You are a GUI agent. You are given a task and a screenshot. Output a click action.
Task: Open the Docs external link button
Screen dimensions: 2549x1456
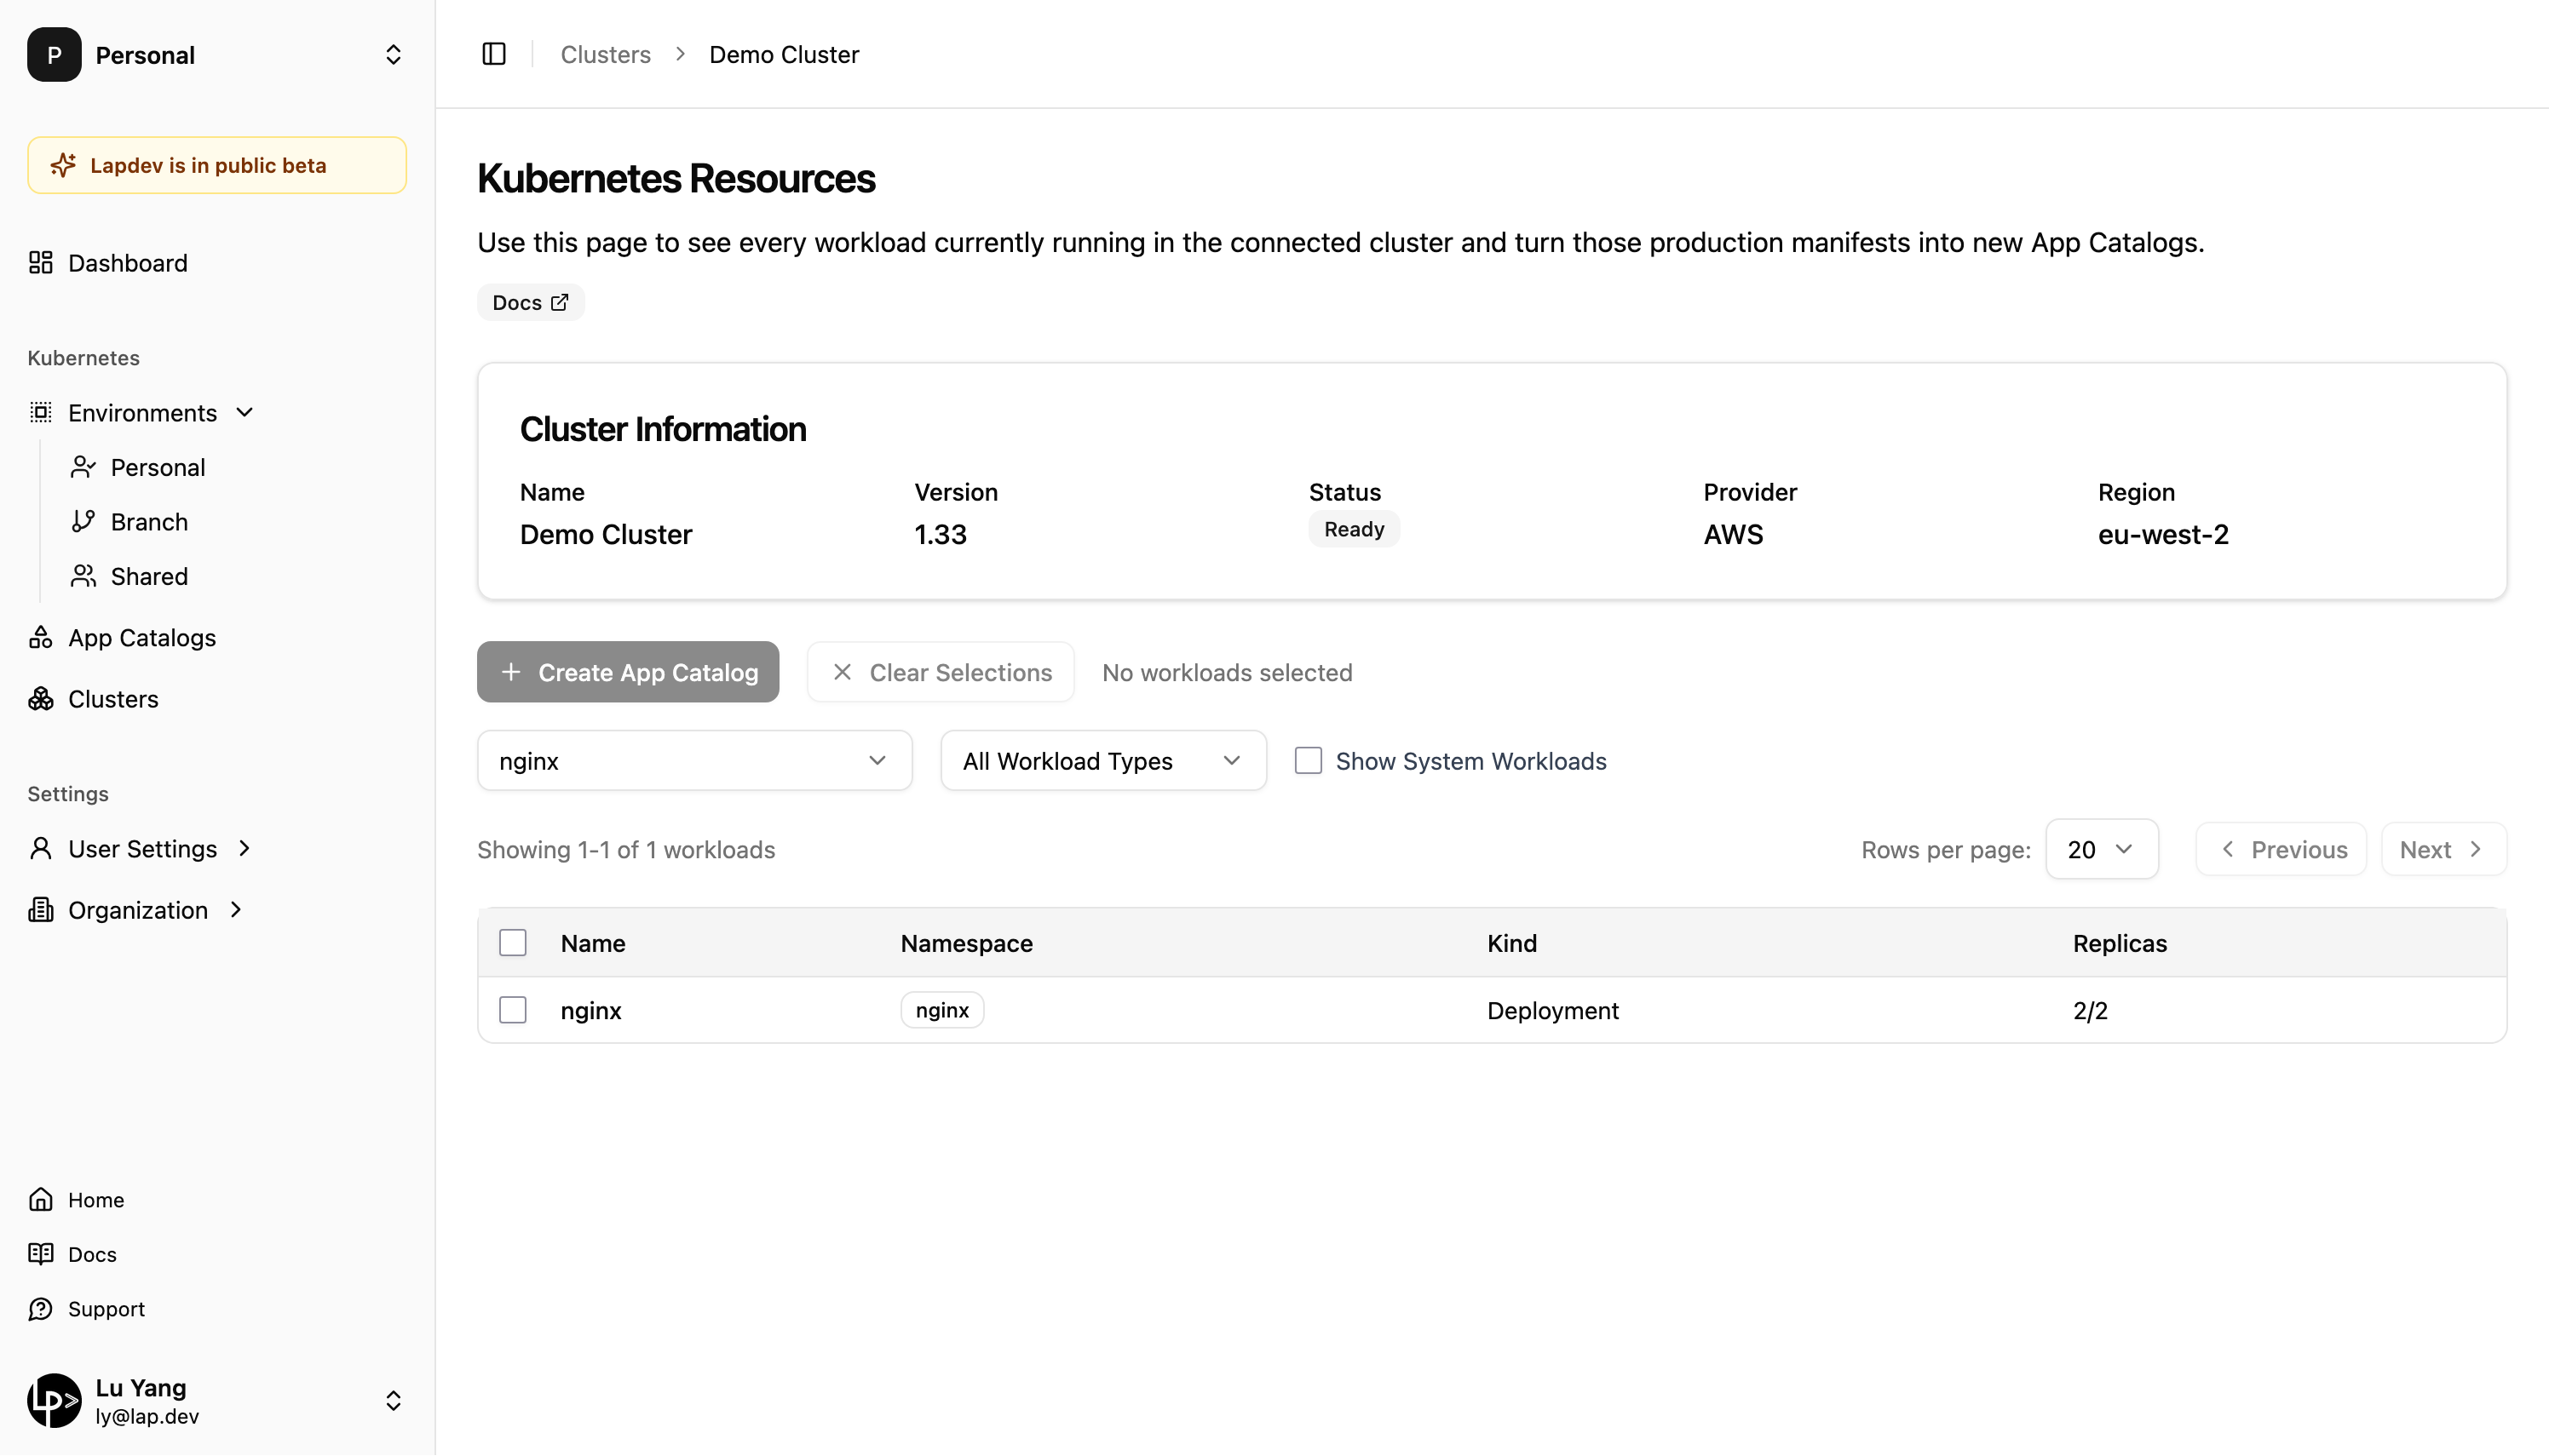[x=530, y=303]
